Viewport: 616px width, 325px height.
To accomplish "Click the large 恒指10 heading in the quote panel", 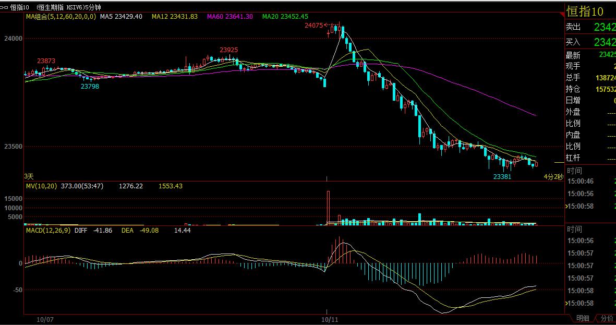I will click(x=585, y=11).
